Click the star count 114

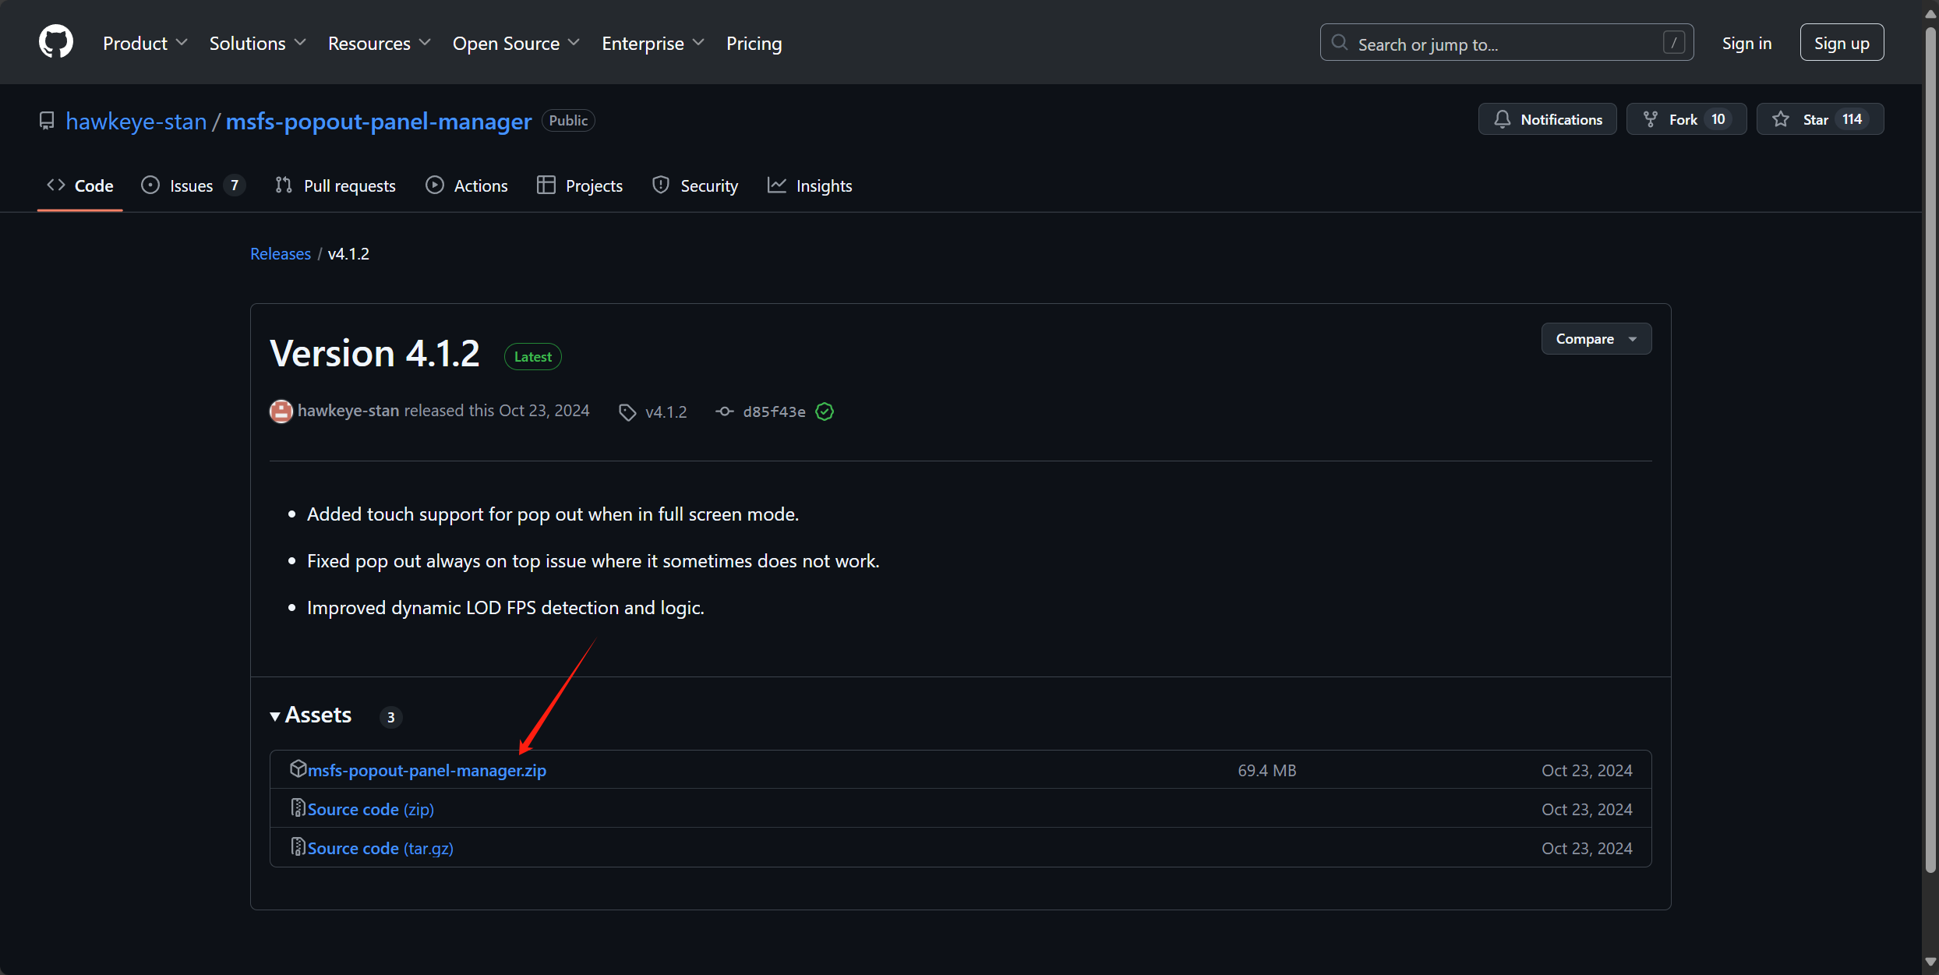click(1852, 119)
